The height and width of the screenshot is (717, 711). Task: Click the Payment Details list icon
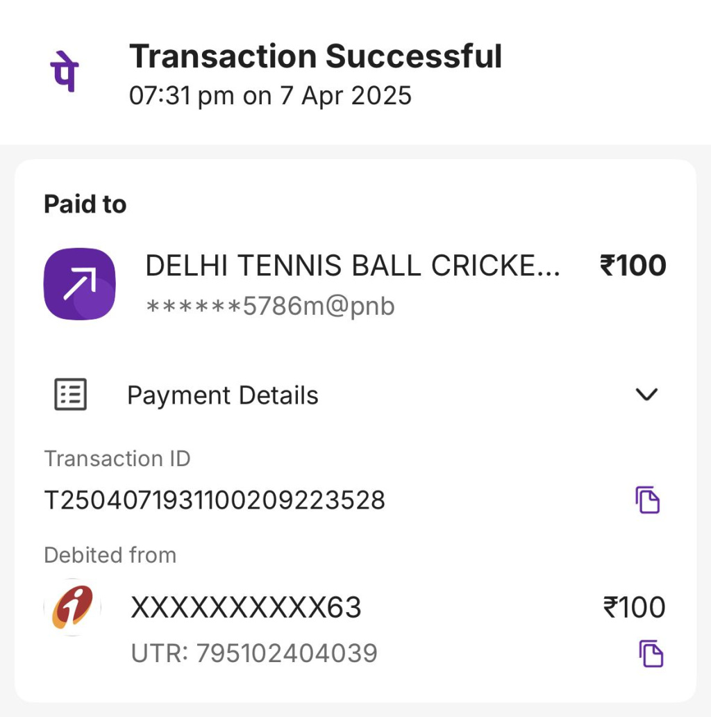(x=71, y=395)
